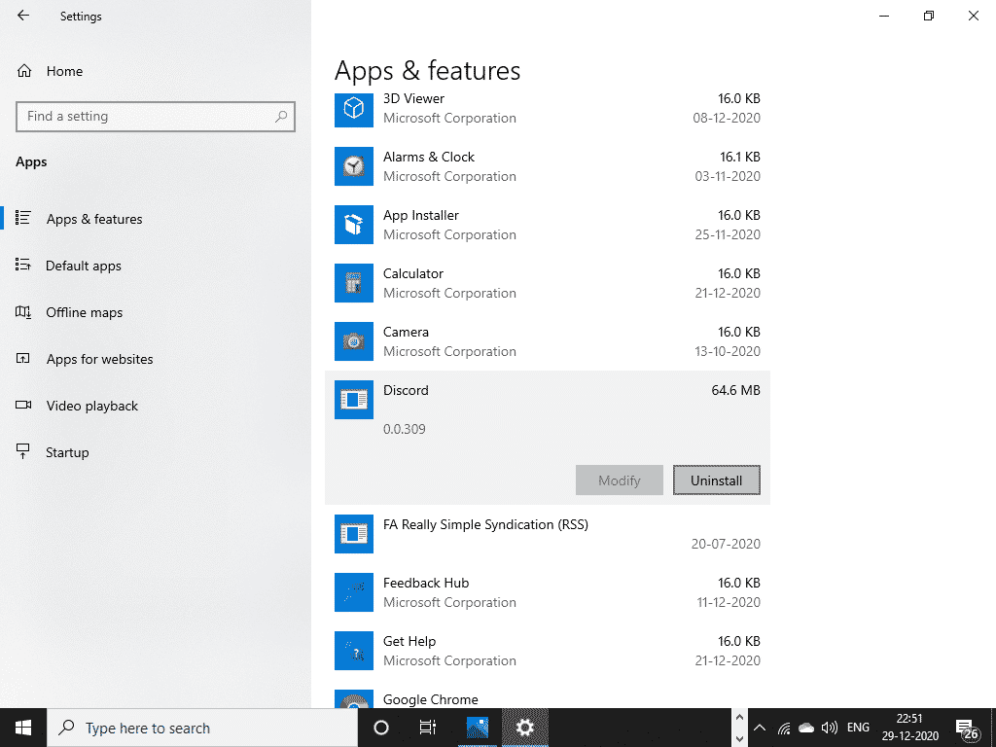Click the Feedback Hub icon
The image size is (996, 747).
coord(353,592)
